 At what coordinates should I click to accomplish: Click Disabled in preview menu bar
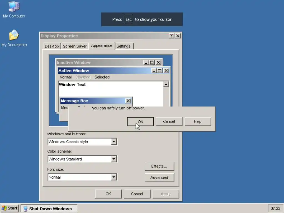click(83, 77)
